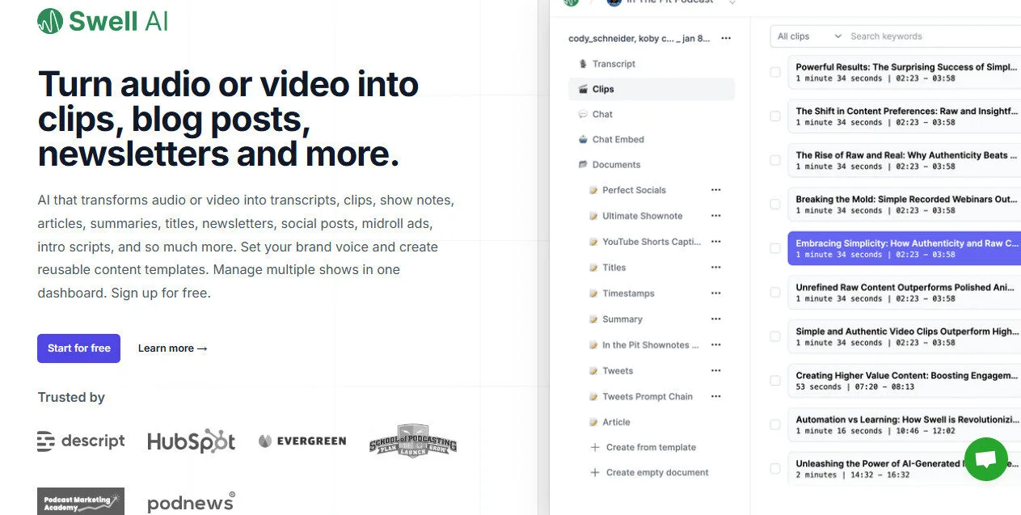Click plus icon for Create from template
The width and height of the screenshot is (1021, 515).
tap(596, 447)
